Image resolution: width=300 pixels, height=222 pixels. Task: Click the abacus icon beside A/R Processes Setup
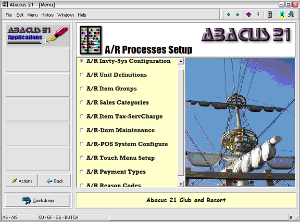click(x=91, y=40)
